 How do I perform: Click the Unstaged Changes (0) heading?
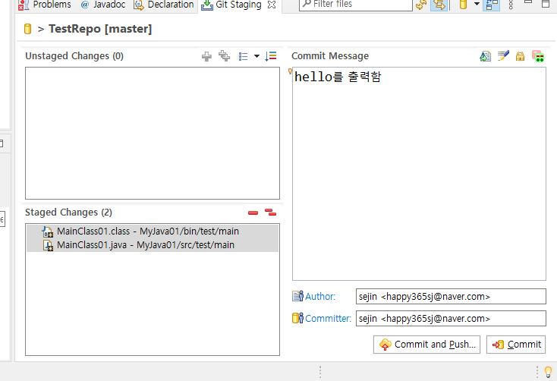pos(74,56)
